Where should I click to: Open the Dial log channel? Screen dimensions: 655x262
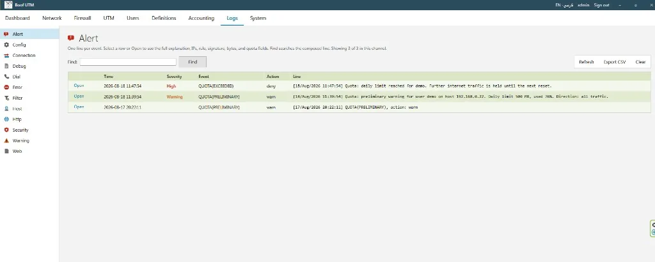tap(29, 77)
